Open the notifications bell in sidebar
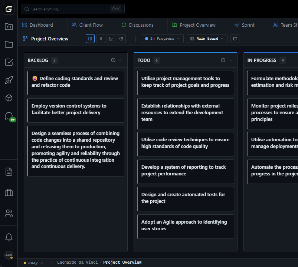Image resolution: width=298 pixels, height=267 pixels. pyautogui.click(x=9, y=237)
